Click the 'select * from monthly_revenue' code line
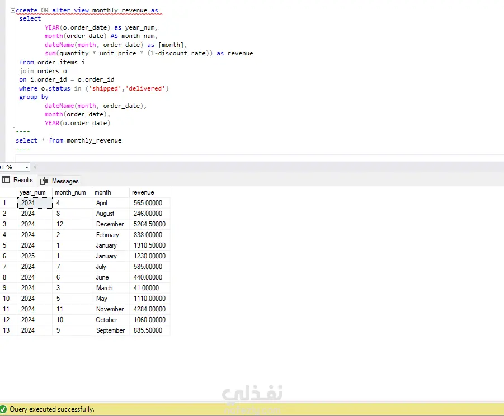Viewport: 504px width, 416px height. 68,140
